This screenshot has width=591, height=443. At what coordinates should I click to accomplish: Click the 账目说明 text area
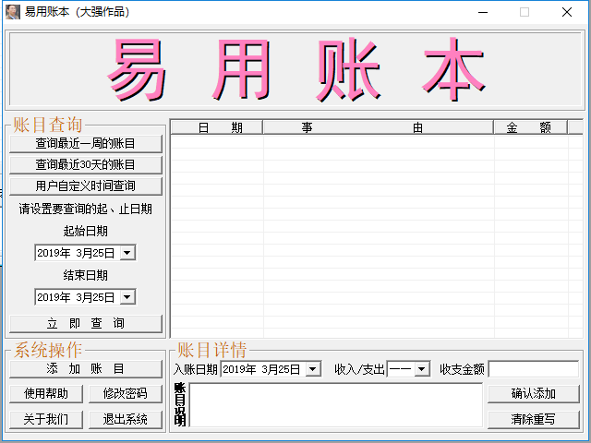pos(335,405)
